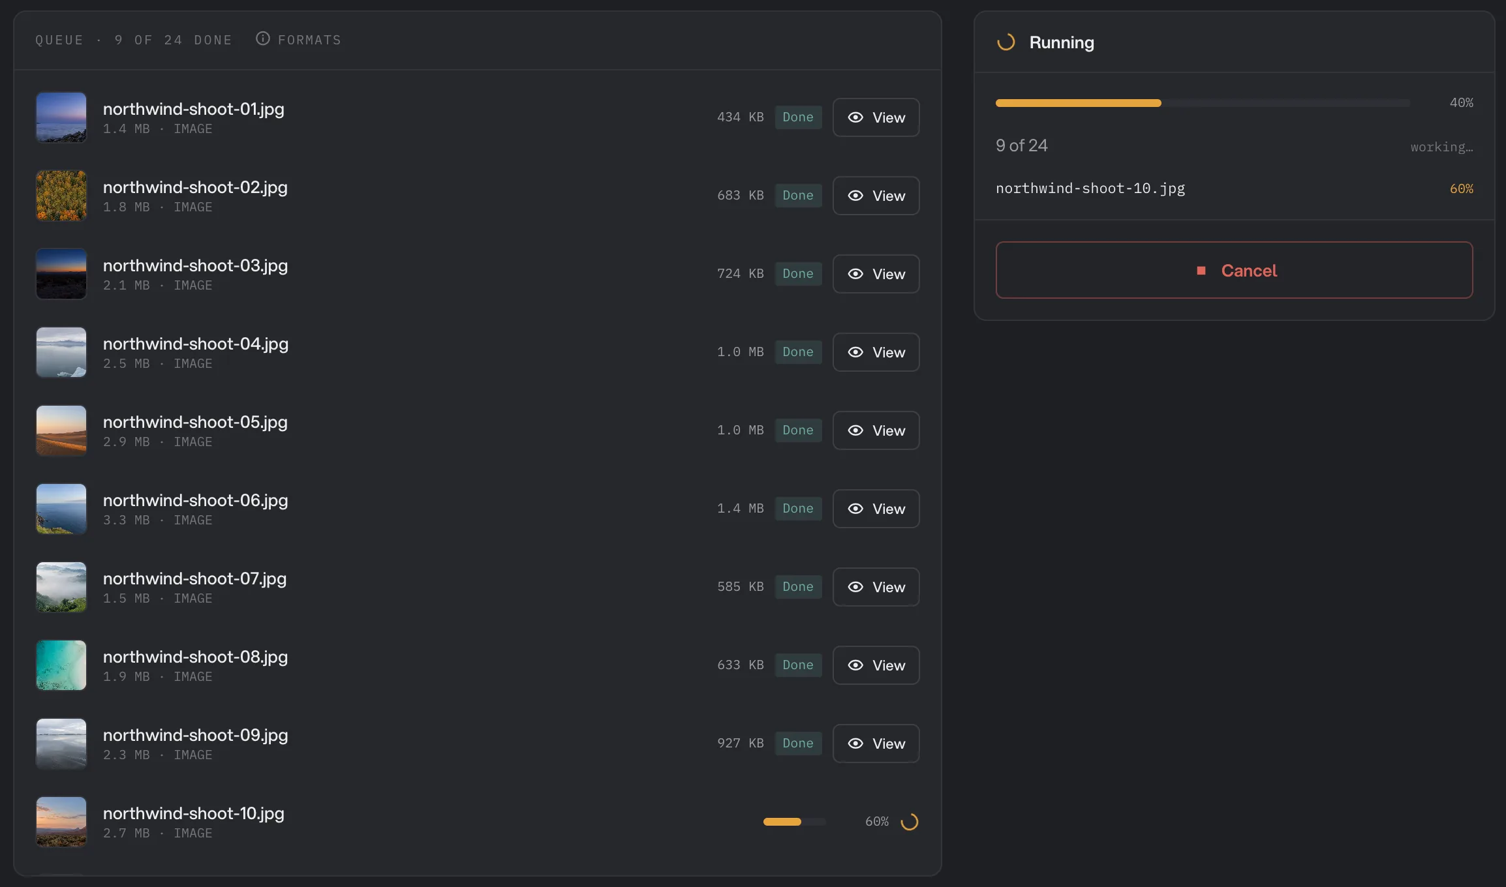Click the northwind-shoot-08.jpg teal thumbnail
This screenshot has width=1506, height=887.
coord(61,665)
